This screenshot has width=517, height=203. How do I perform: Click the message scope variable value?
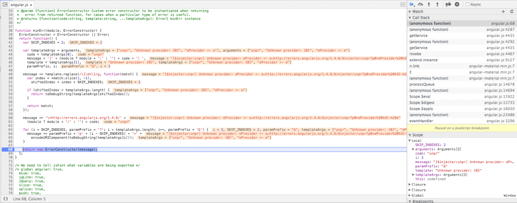click(x=475, y=162)
